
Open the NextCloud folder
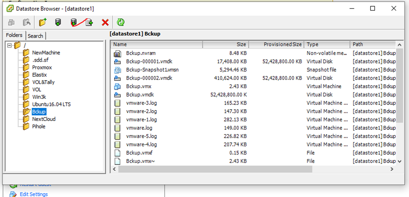(x=44, y=119)
